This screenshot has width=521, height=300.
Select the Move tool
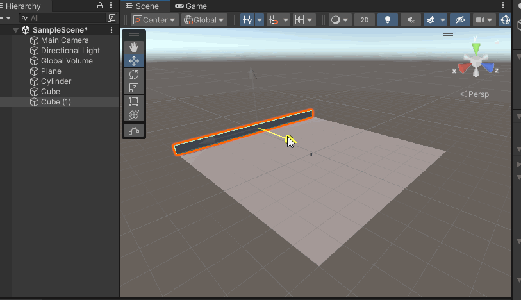pyautogui.click(x=134, y=61)
